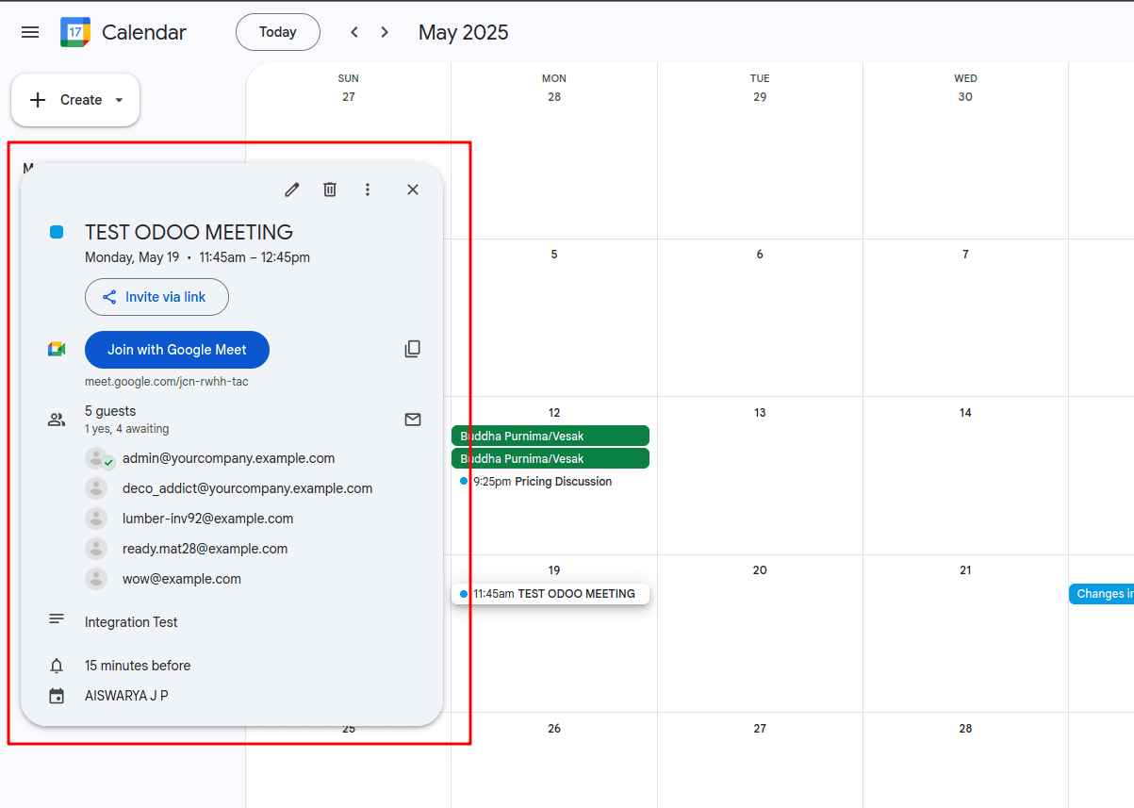
Task: Select Monday date 26 in bottom row
Action: [554, 729]
